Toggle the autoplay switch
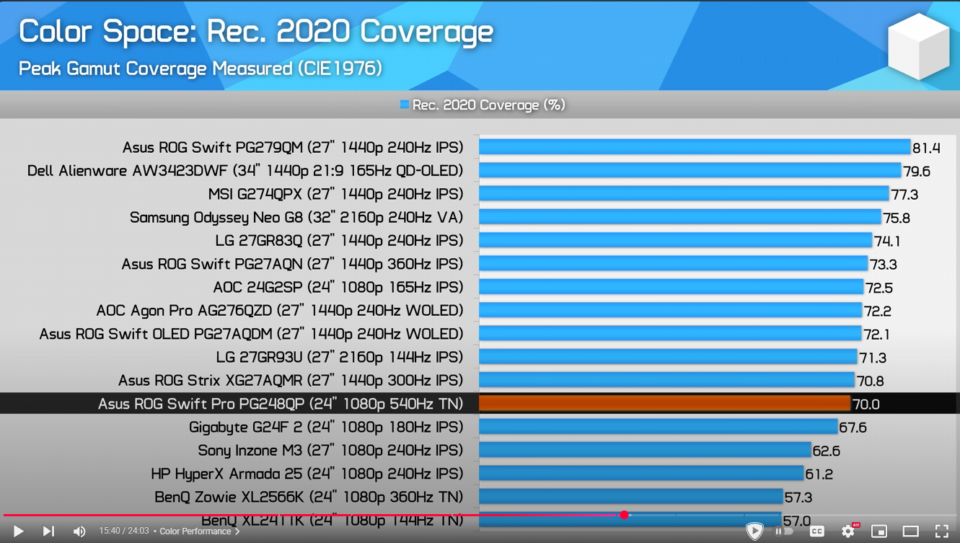This screenshot has width=960, height=543. 784,531
